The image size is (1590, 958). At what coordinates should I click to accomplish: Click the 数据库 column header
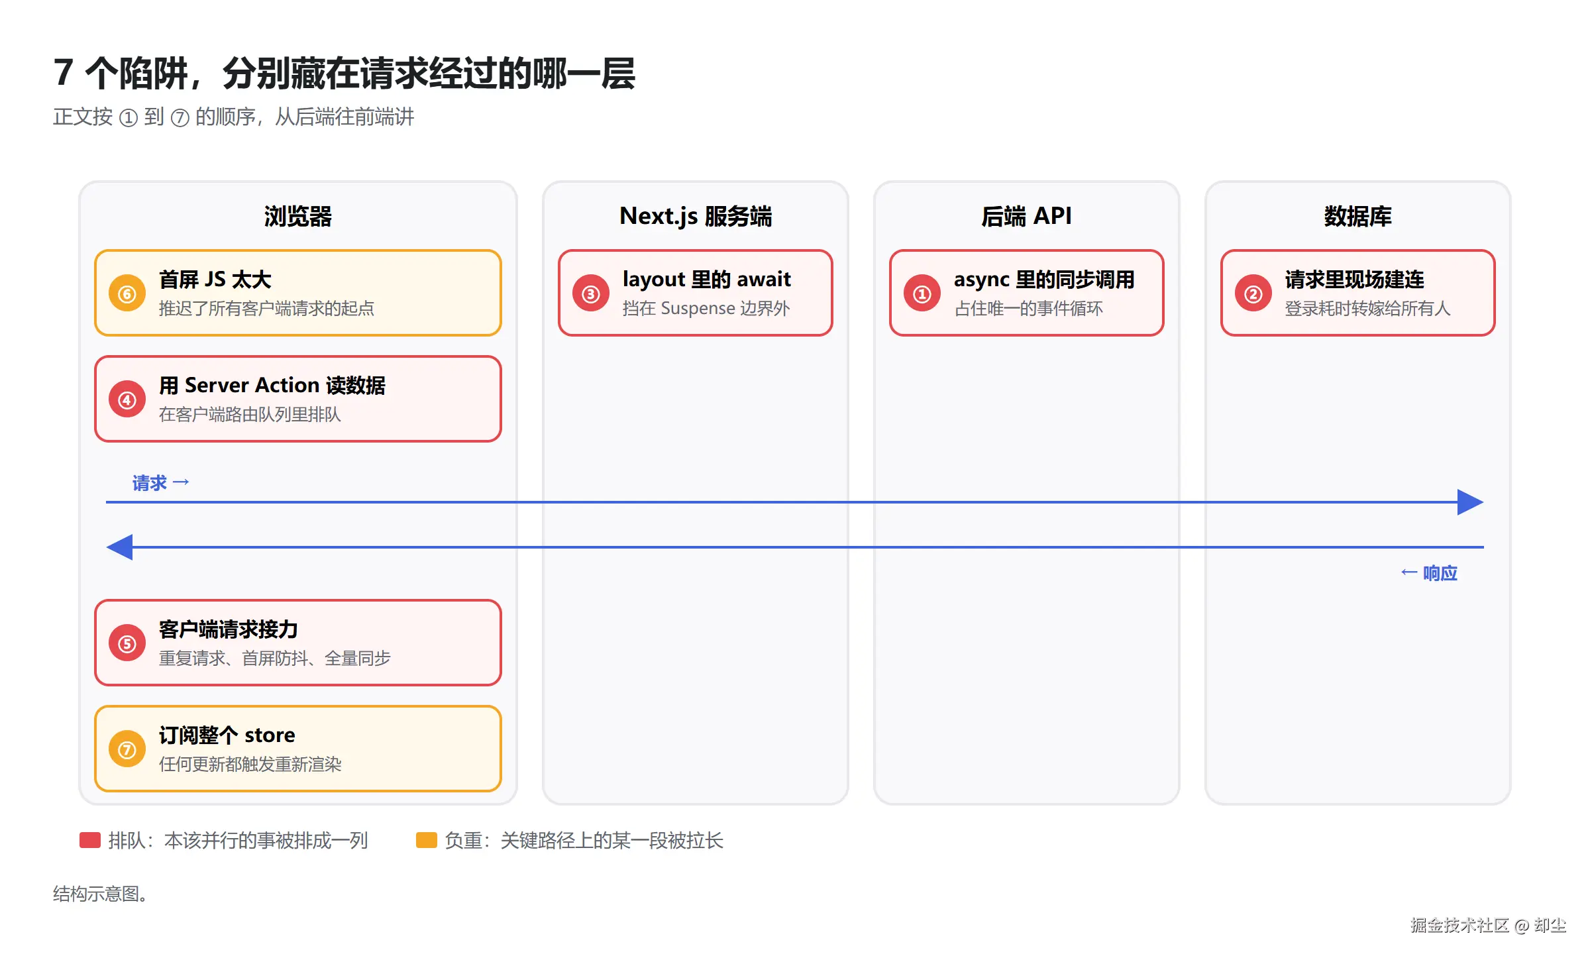point(1358,217)
